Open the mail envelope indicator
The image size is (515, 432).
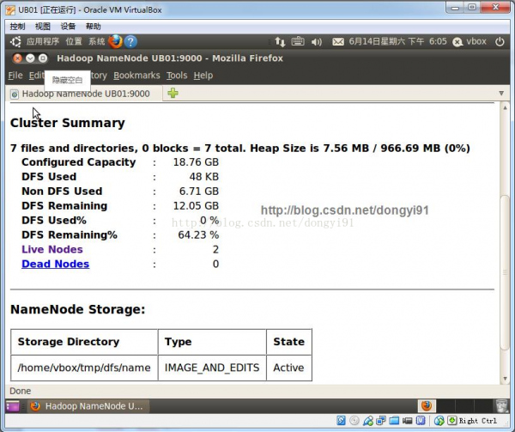(338, 42)
